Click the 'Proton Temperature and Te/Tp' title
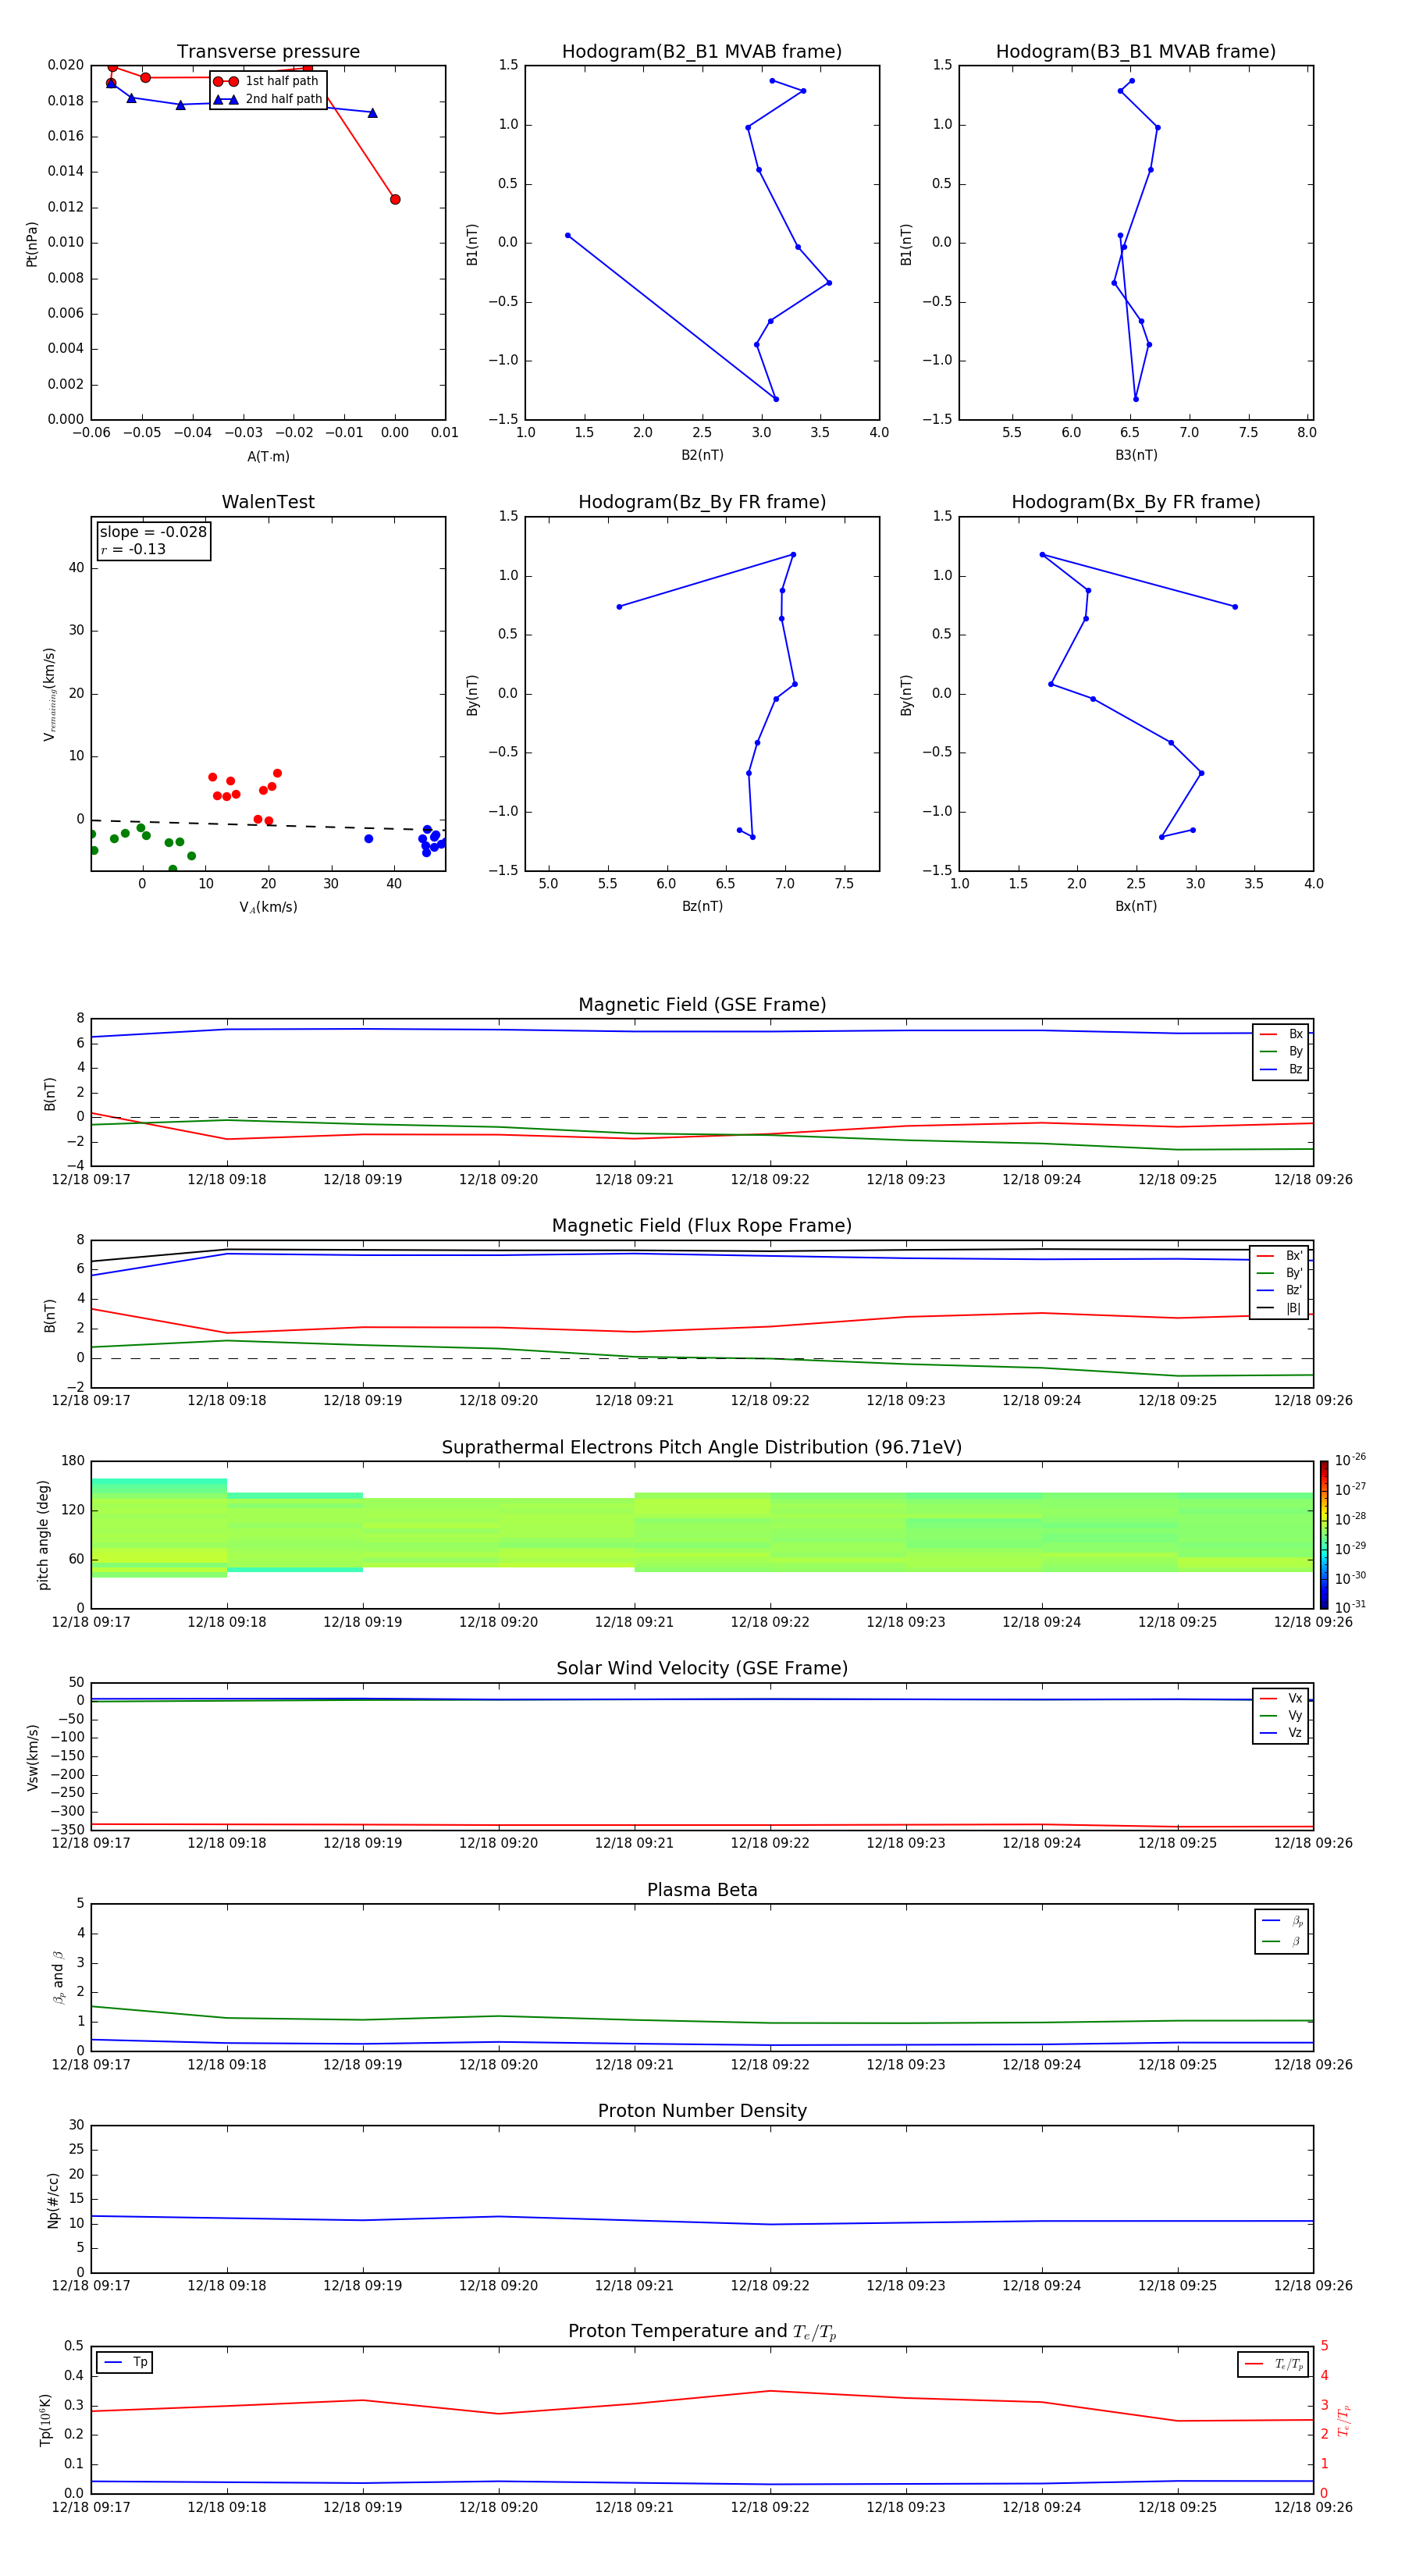The width and height of the screenshot is (1405, 2576). pos(702,2332)
